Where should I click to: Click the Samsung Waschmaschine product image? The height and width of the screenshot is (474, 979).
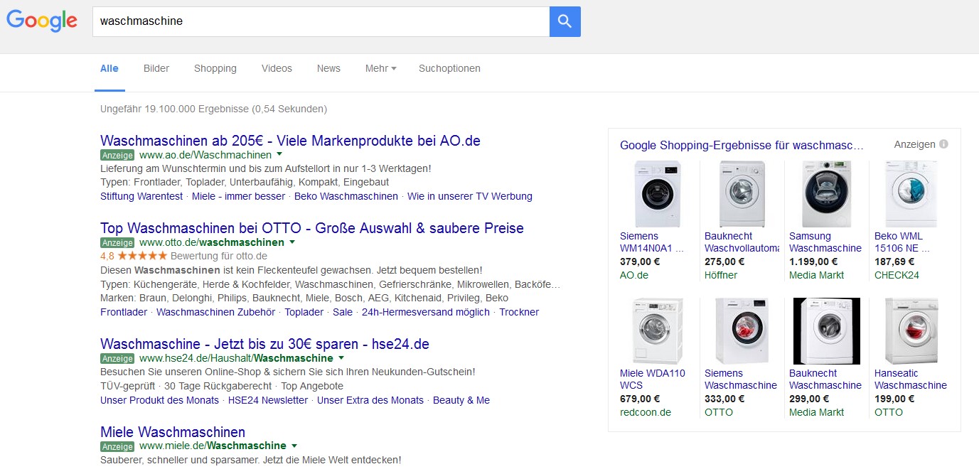coord(827,194)
